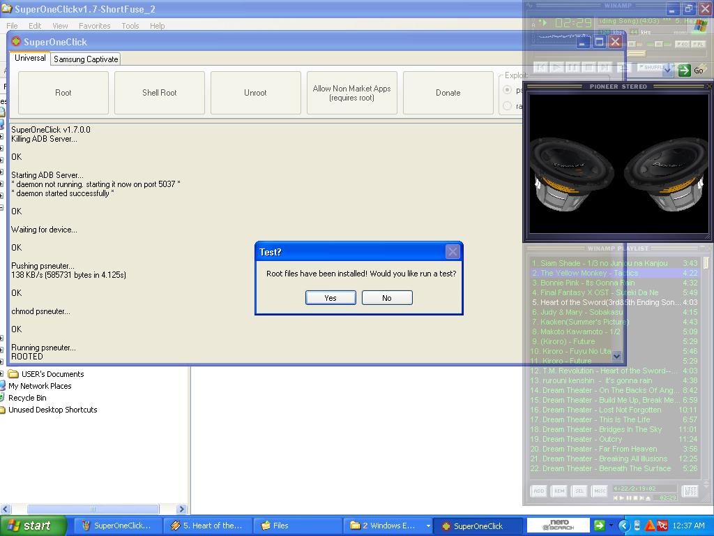
Task: Click Winamp eject/open file button
Action: 623,67
